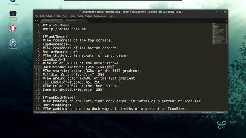Click line number 19 in gutter
The height and width of the screenshot is (138, 246).
click(38, 94)
